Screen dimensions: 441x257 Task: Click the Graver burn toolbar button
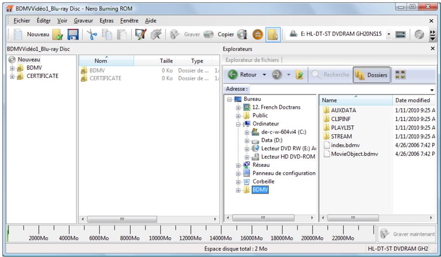185,34
